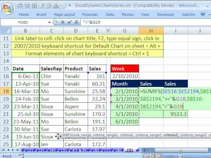Click the Format elements shortcut note row
The width and height of the screenshot is (211, 158).
87,54
